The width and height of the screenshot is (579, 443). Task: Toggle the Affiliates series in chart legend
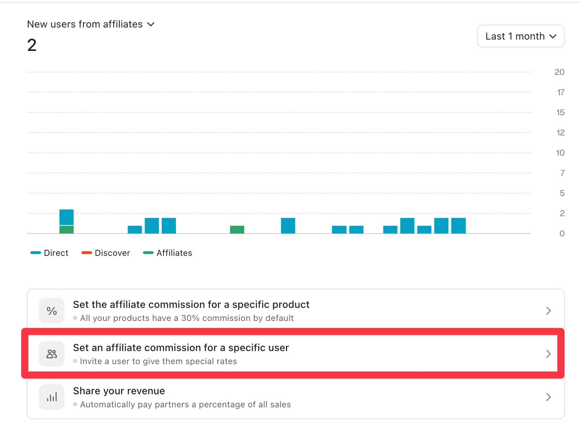(168, 253)
